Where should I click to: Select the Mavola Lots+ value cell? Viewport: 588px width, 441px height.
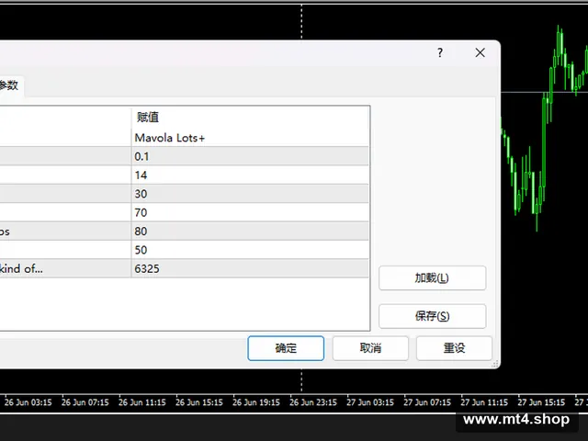(250, 138)
